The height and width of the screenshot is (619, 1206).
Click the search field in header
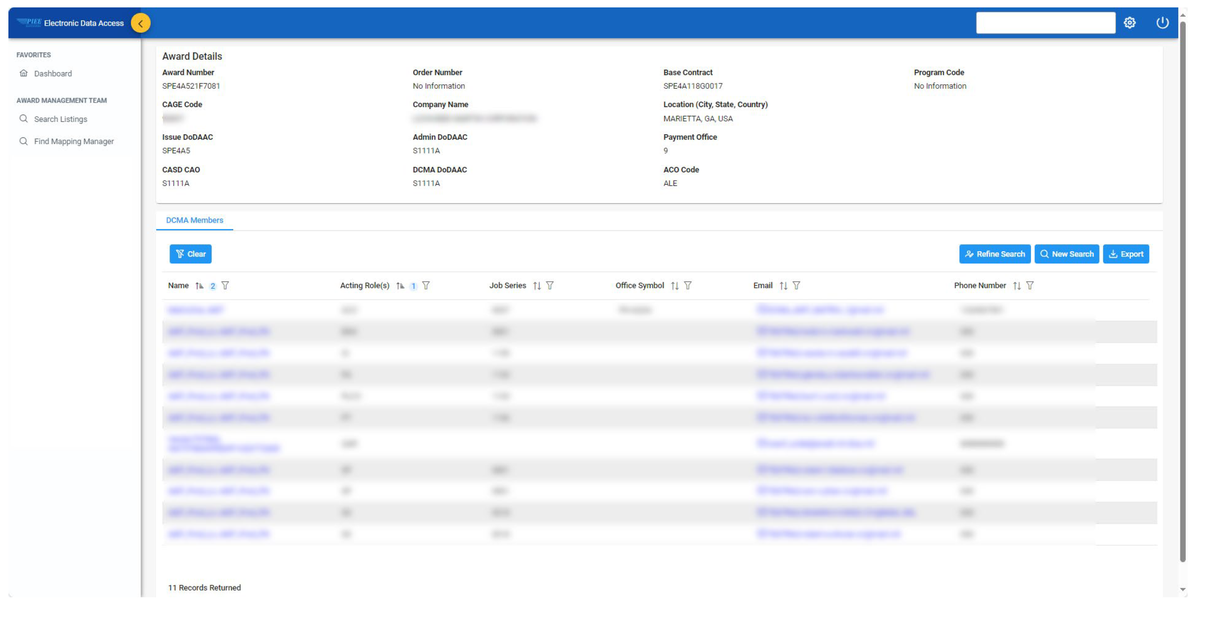(1045, 23)
